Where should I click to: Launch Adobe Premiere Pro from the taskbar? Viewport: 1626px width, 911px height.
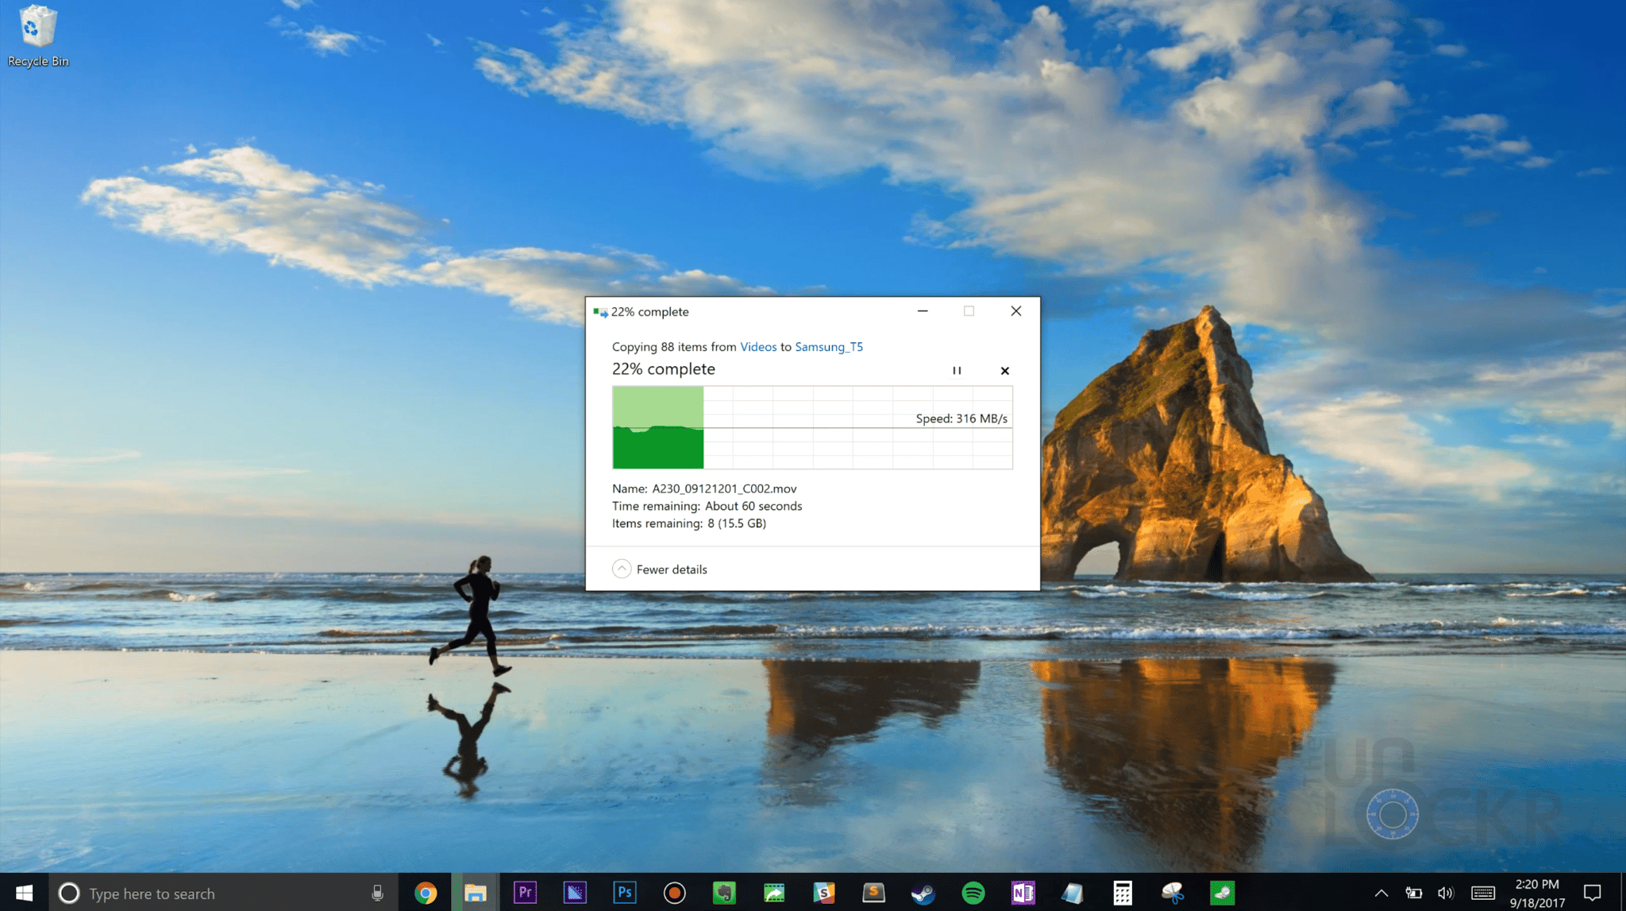pyautogui.click(x=525, y=894)
